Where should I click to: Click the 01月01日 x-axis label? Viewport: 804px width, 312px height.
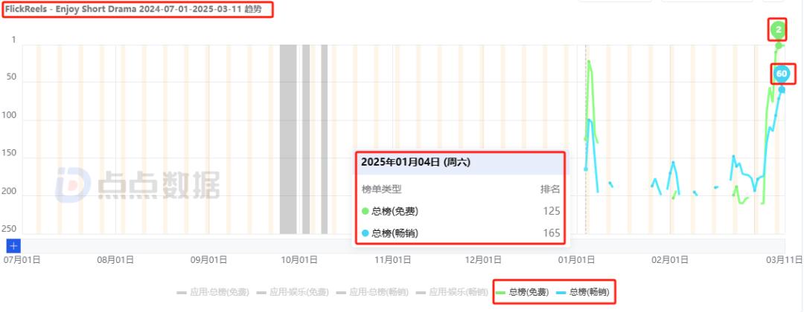[577, 259]
